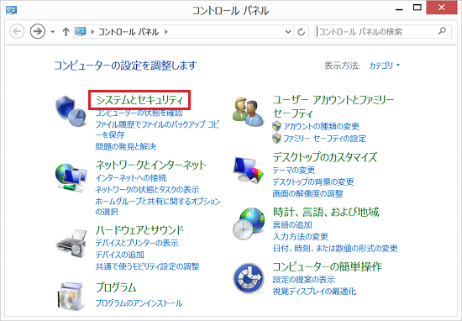
Task: Click インターネットへの接続 link
Action: [131, 178]
